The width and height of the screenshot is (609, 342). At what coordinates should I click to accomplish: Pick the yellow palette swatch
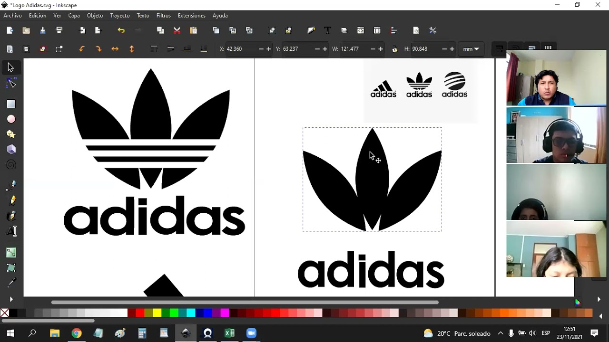pyautogui.click(x=157, y=313)
